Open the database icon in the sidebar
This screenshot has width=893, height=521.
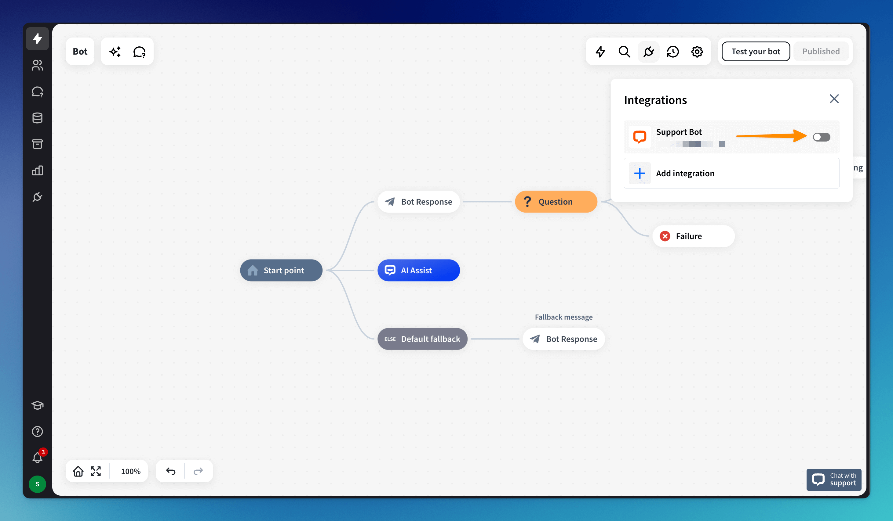[37, 118]
